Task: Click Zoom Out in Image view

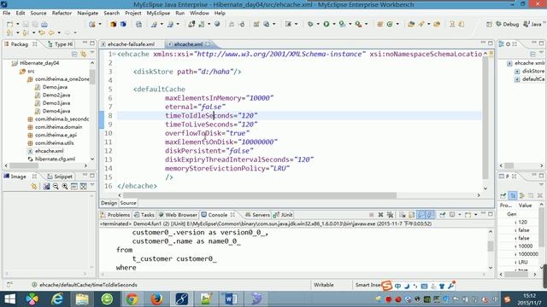Action: [56, 187]
